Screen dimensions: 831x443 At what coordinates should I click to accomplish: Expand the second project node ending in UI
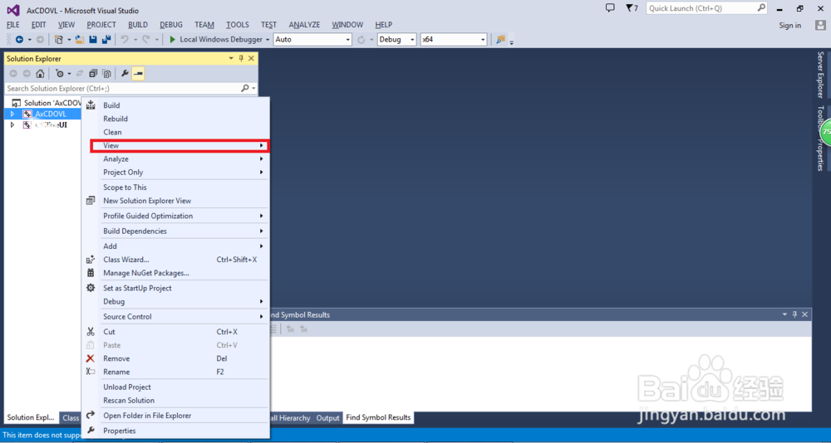click(x=12, y=125)
